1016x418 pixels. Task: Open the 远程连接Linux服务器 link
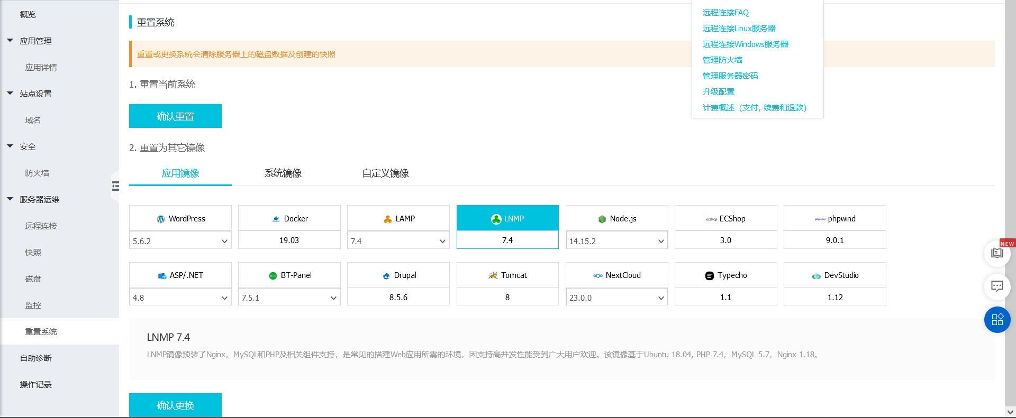739,28
